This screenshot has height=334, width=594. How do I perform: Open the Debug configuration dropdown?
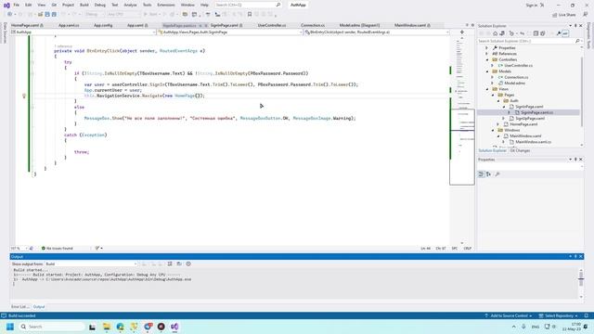coord(95,15)
